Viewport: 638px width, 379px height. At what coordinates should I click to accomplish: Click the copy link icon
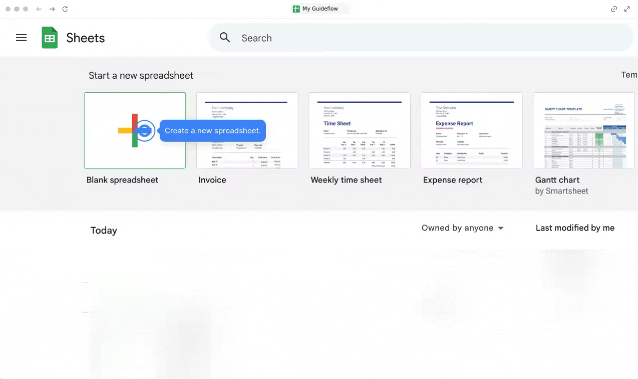tap(613, 9)
